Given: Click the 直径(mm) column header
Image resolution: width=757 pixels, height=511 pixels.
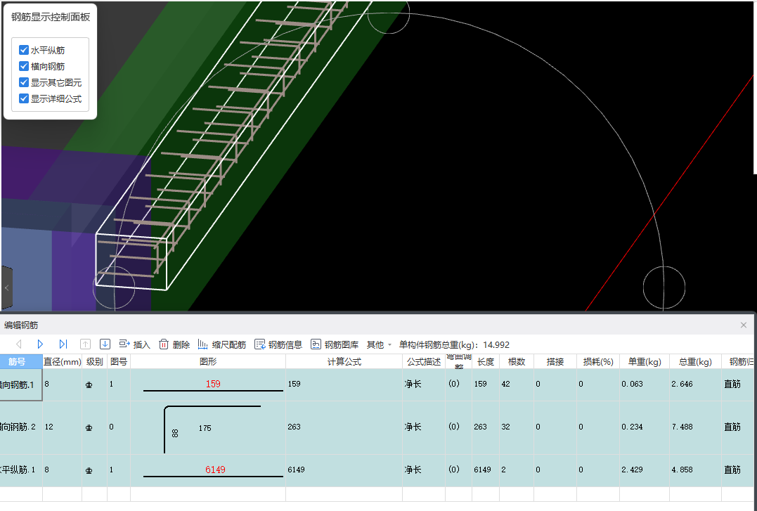Looking at the screenshot, I should pyautogui.click(x=63, y=361).
